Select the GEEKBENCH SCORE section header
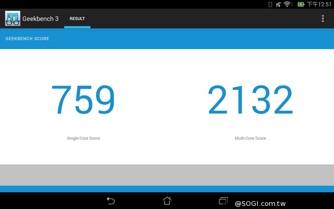This screenshot has width=334, height=209. (27, 39)
